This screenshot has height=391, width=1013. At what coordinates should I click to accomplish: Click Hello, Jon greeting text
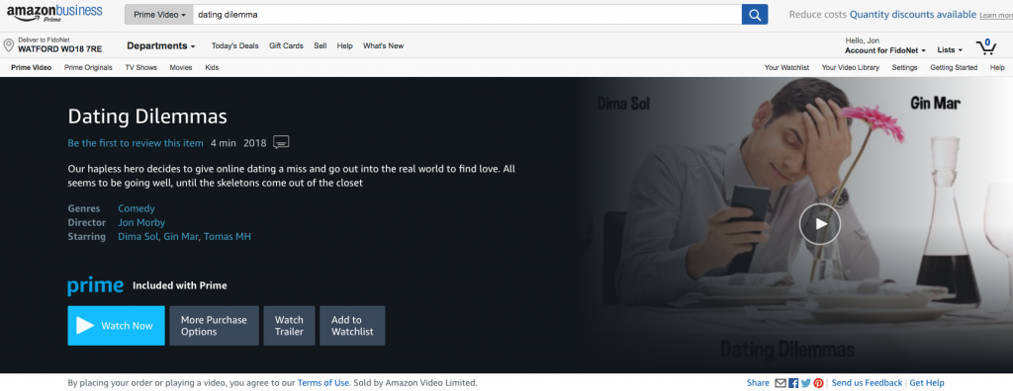point(863,40)
